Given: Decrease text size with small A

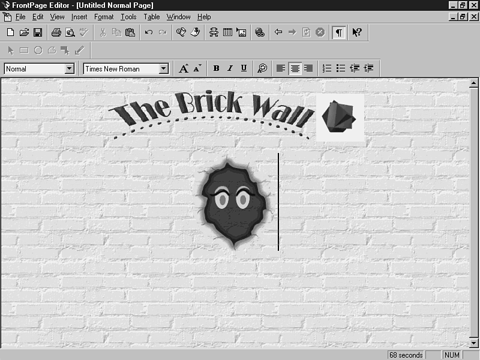Looking at the screenshot, I should coord(197,68).
